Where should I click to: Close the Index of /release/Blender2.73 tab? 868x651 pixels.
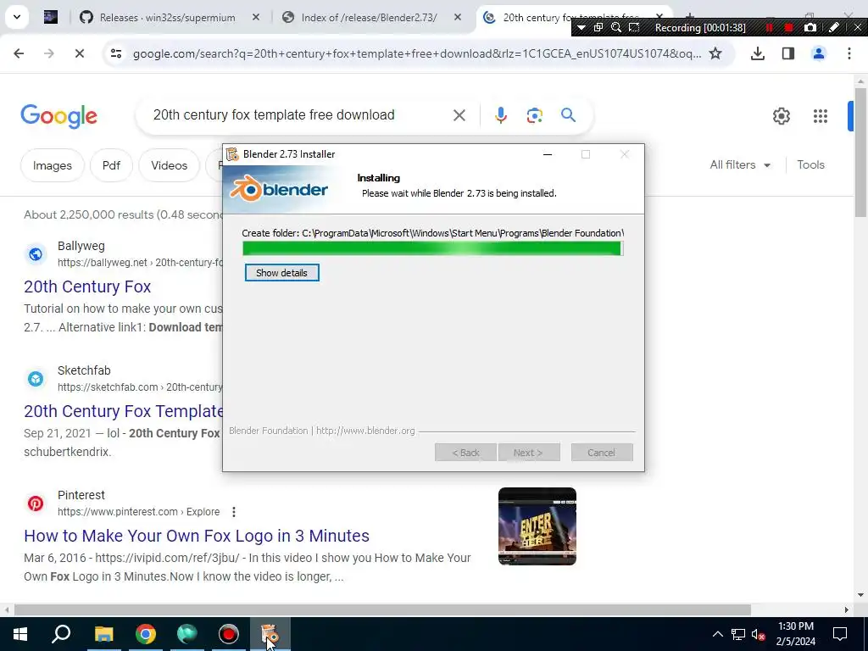point(457,18)
